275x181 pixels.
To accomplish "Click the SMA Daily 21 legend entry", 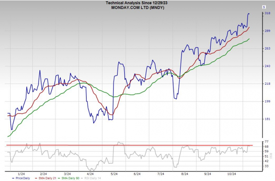I will (46, 178).
